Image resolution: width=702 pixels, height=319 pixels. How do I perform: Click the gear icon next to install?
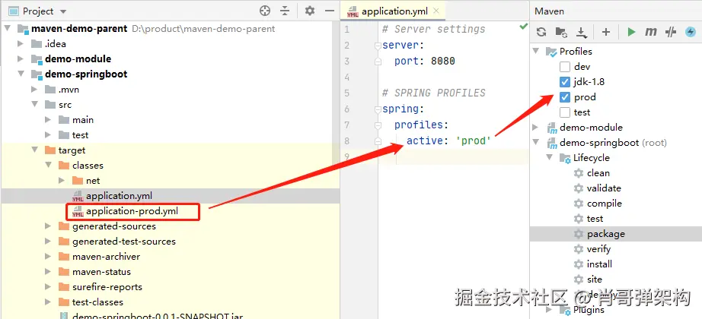coord(579,264)
